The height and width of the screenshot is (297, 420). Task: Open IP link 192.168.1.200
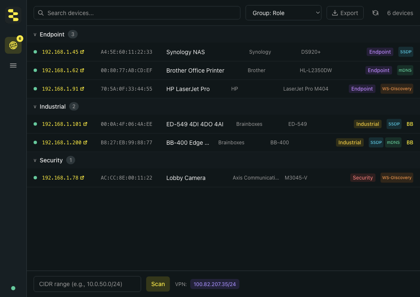pyautogui.click(x=62, y=143)
